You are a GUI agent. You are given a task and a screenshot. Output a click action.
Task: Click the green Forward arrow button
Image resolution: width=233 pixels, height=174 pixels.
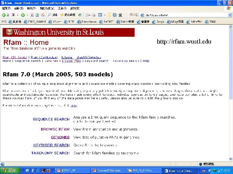pos(23,15)
